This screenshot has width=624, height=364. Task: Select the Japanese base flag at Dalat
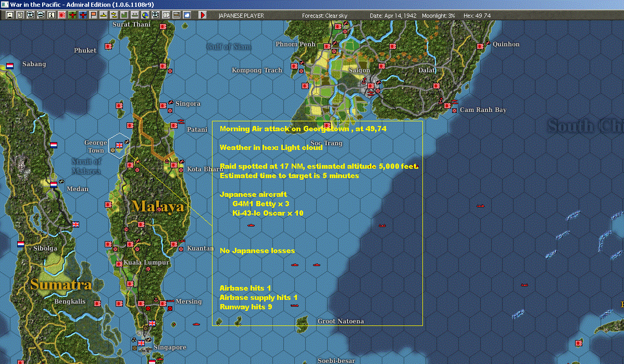pyautogui.click(x=436, y=85)
